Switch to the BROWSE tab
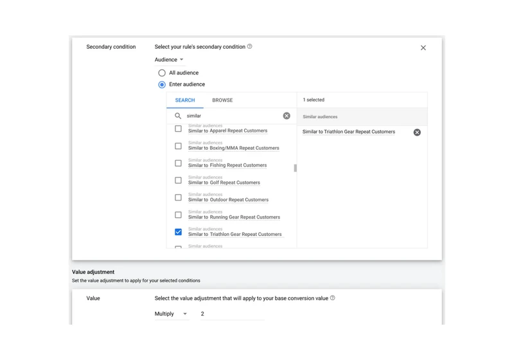 pos(222,100)
